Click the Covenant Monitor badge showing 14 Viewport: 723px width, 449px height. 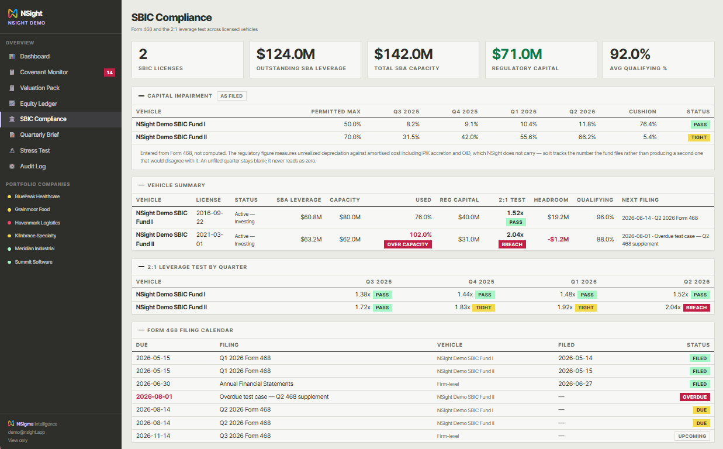coord(109,72)
